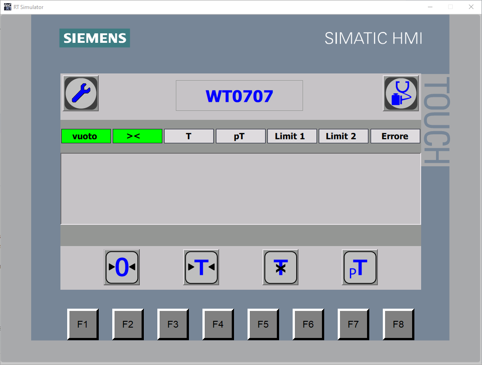Screen dimensions: 482x365
Task: Click the Limit 2 status indicator
Action: tap(344, 136)
